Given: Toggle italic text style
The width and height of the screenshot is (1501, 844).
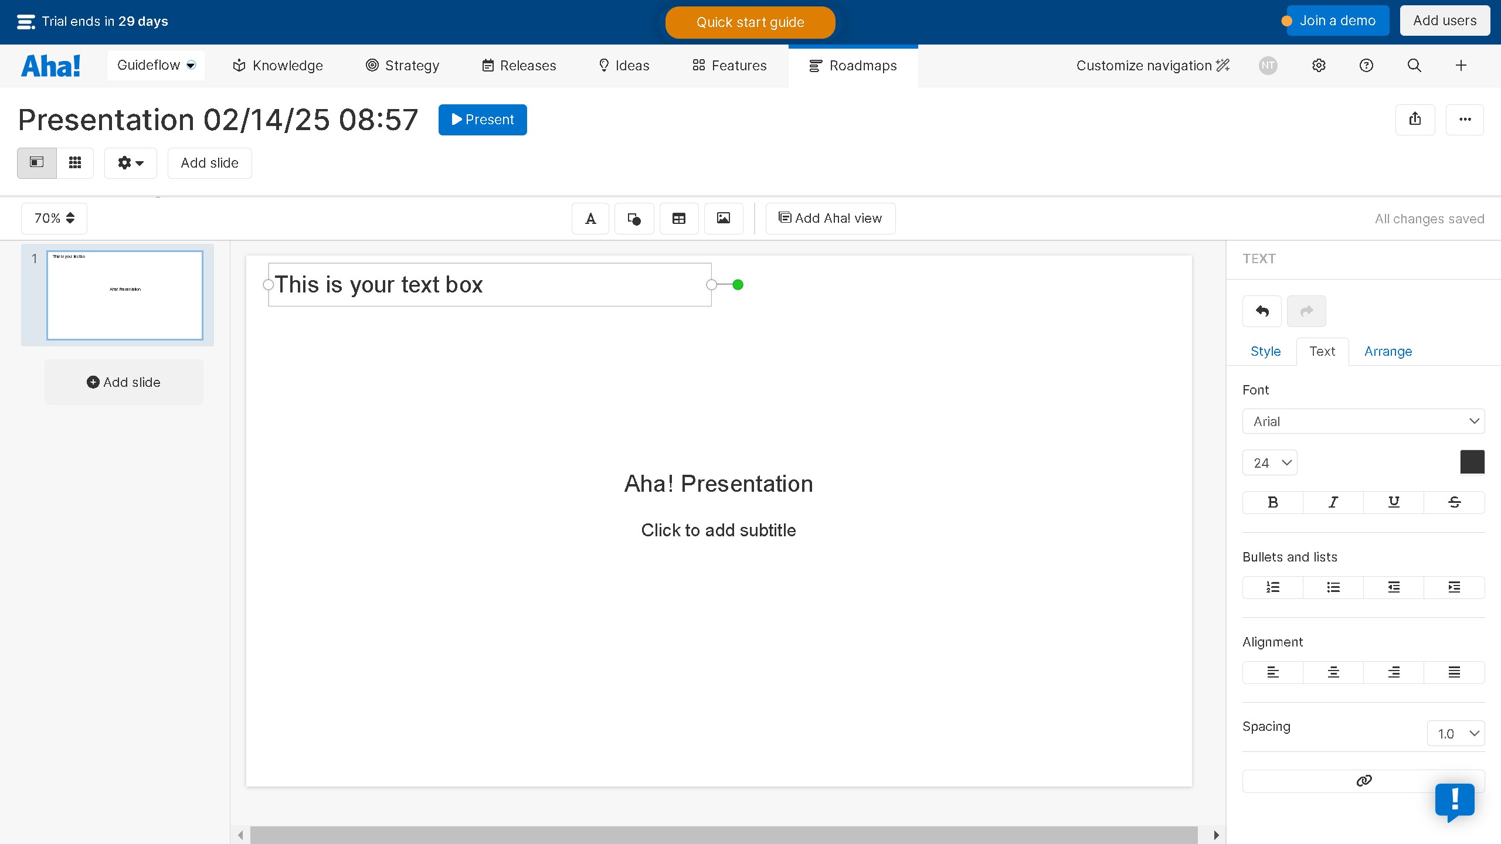Looking at the screenshot, I should coord(1333,502).
